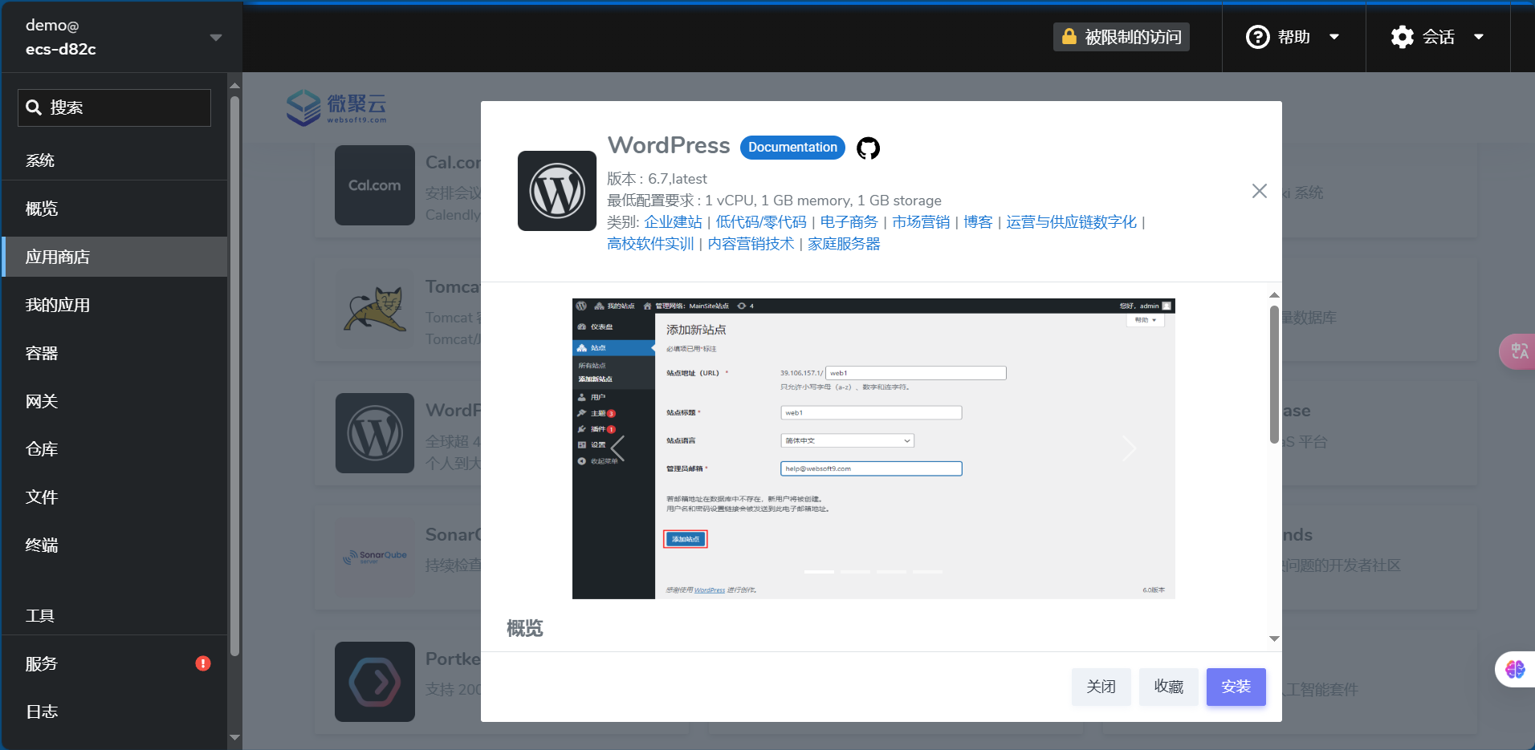Viewport: 1535px width, 750px height.
Task: Select the second carousel indicator dash
Action: (856, 572)
